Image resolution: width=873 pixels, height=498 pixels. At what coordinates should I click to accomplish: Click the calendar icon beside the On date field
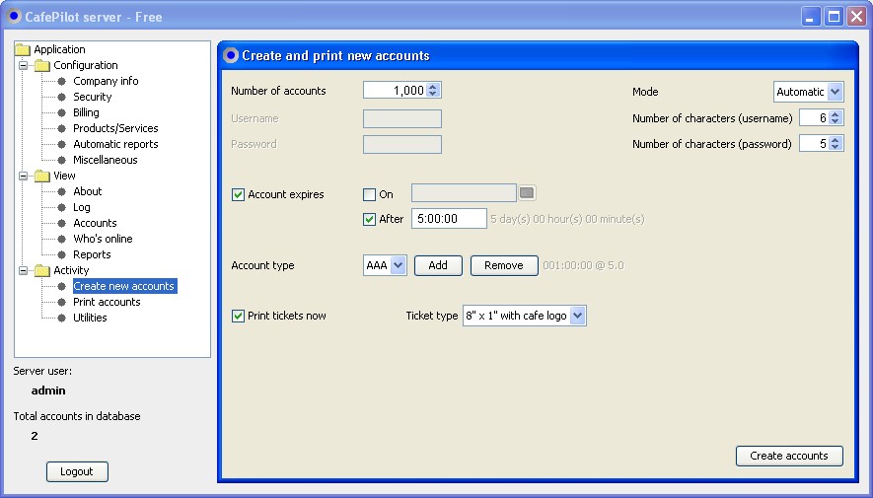527,193
